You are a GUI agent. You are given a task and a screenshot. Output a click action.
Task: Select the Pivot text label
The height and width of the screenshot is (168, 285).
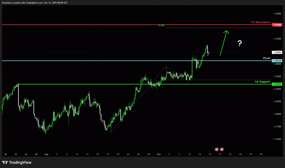click(267, 58)
